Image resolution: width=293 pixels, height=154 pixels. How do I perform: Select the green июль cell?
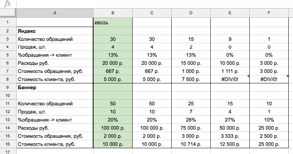[x=113, y=22]
